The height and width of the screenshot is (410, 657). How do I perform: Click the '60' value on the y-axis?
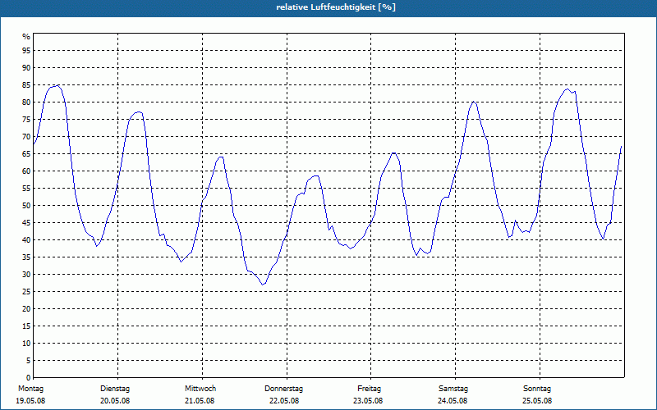[26, 171]
